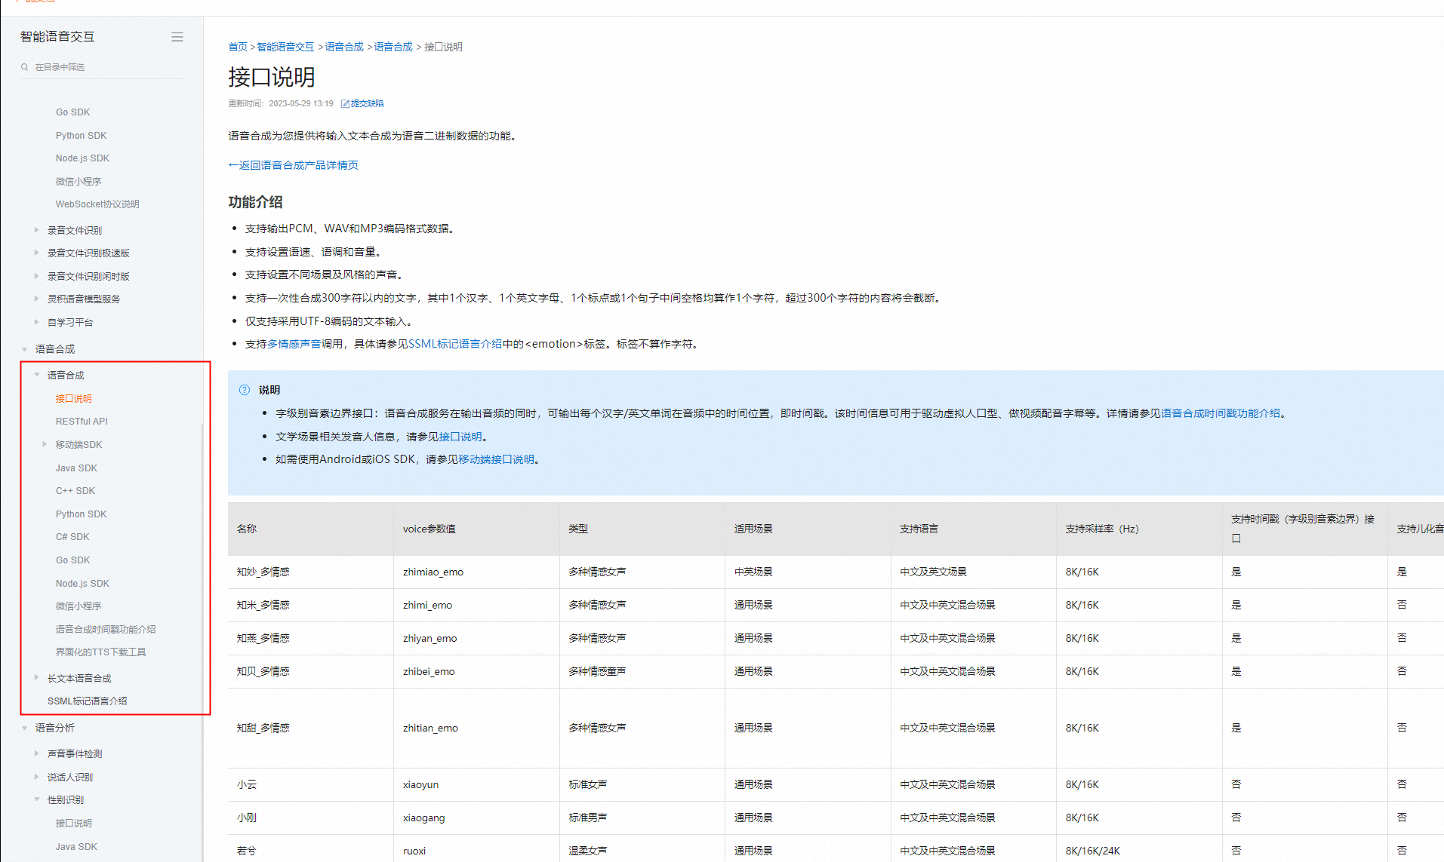Screen dimensions: 1444x862
Task: Click the zhimi_emo voice value cell
Action: click(x=476, y=605)
